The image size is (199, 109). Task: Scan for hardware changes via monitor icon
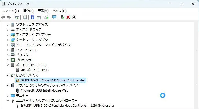[x=54, y=17]
